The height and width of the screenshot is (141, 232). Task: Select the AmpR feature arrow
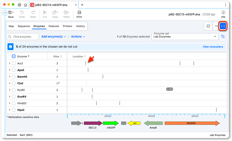pyautogui.click(x=153, y=123)
